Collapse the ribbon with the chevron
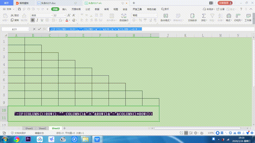Viewport: 255px width, 143px height. coord(251,9)
